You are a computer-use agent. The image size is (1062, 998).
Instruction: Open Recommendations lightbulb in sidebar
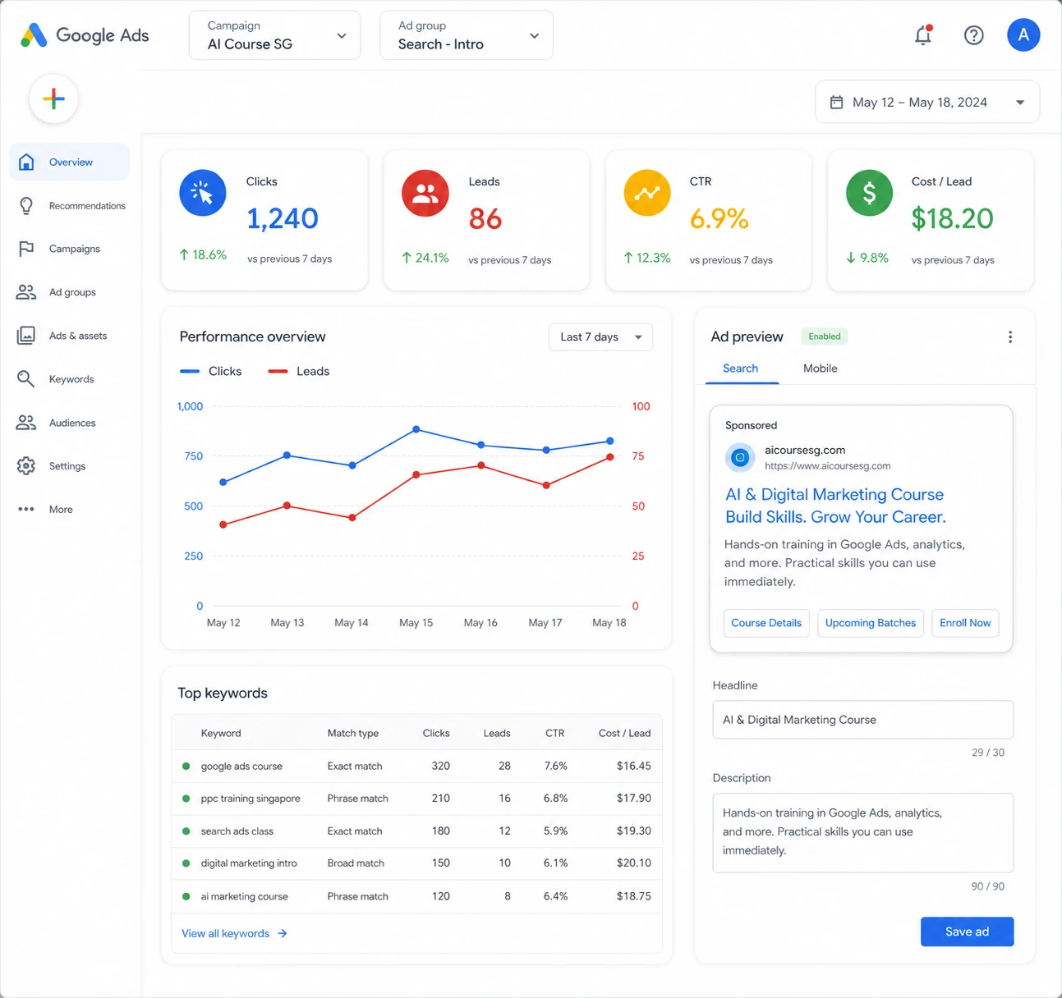(x=26, y=206)
